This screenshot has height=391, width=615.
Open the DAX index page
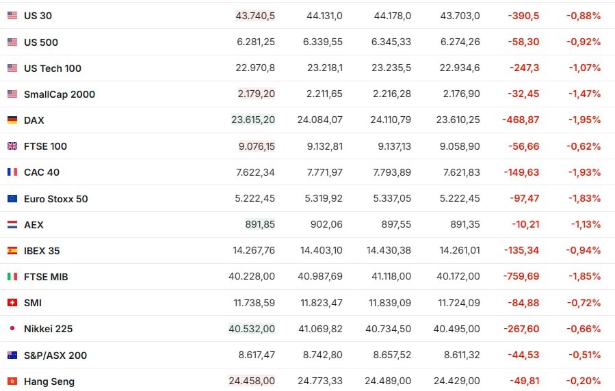[34, 120]
